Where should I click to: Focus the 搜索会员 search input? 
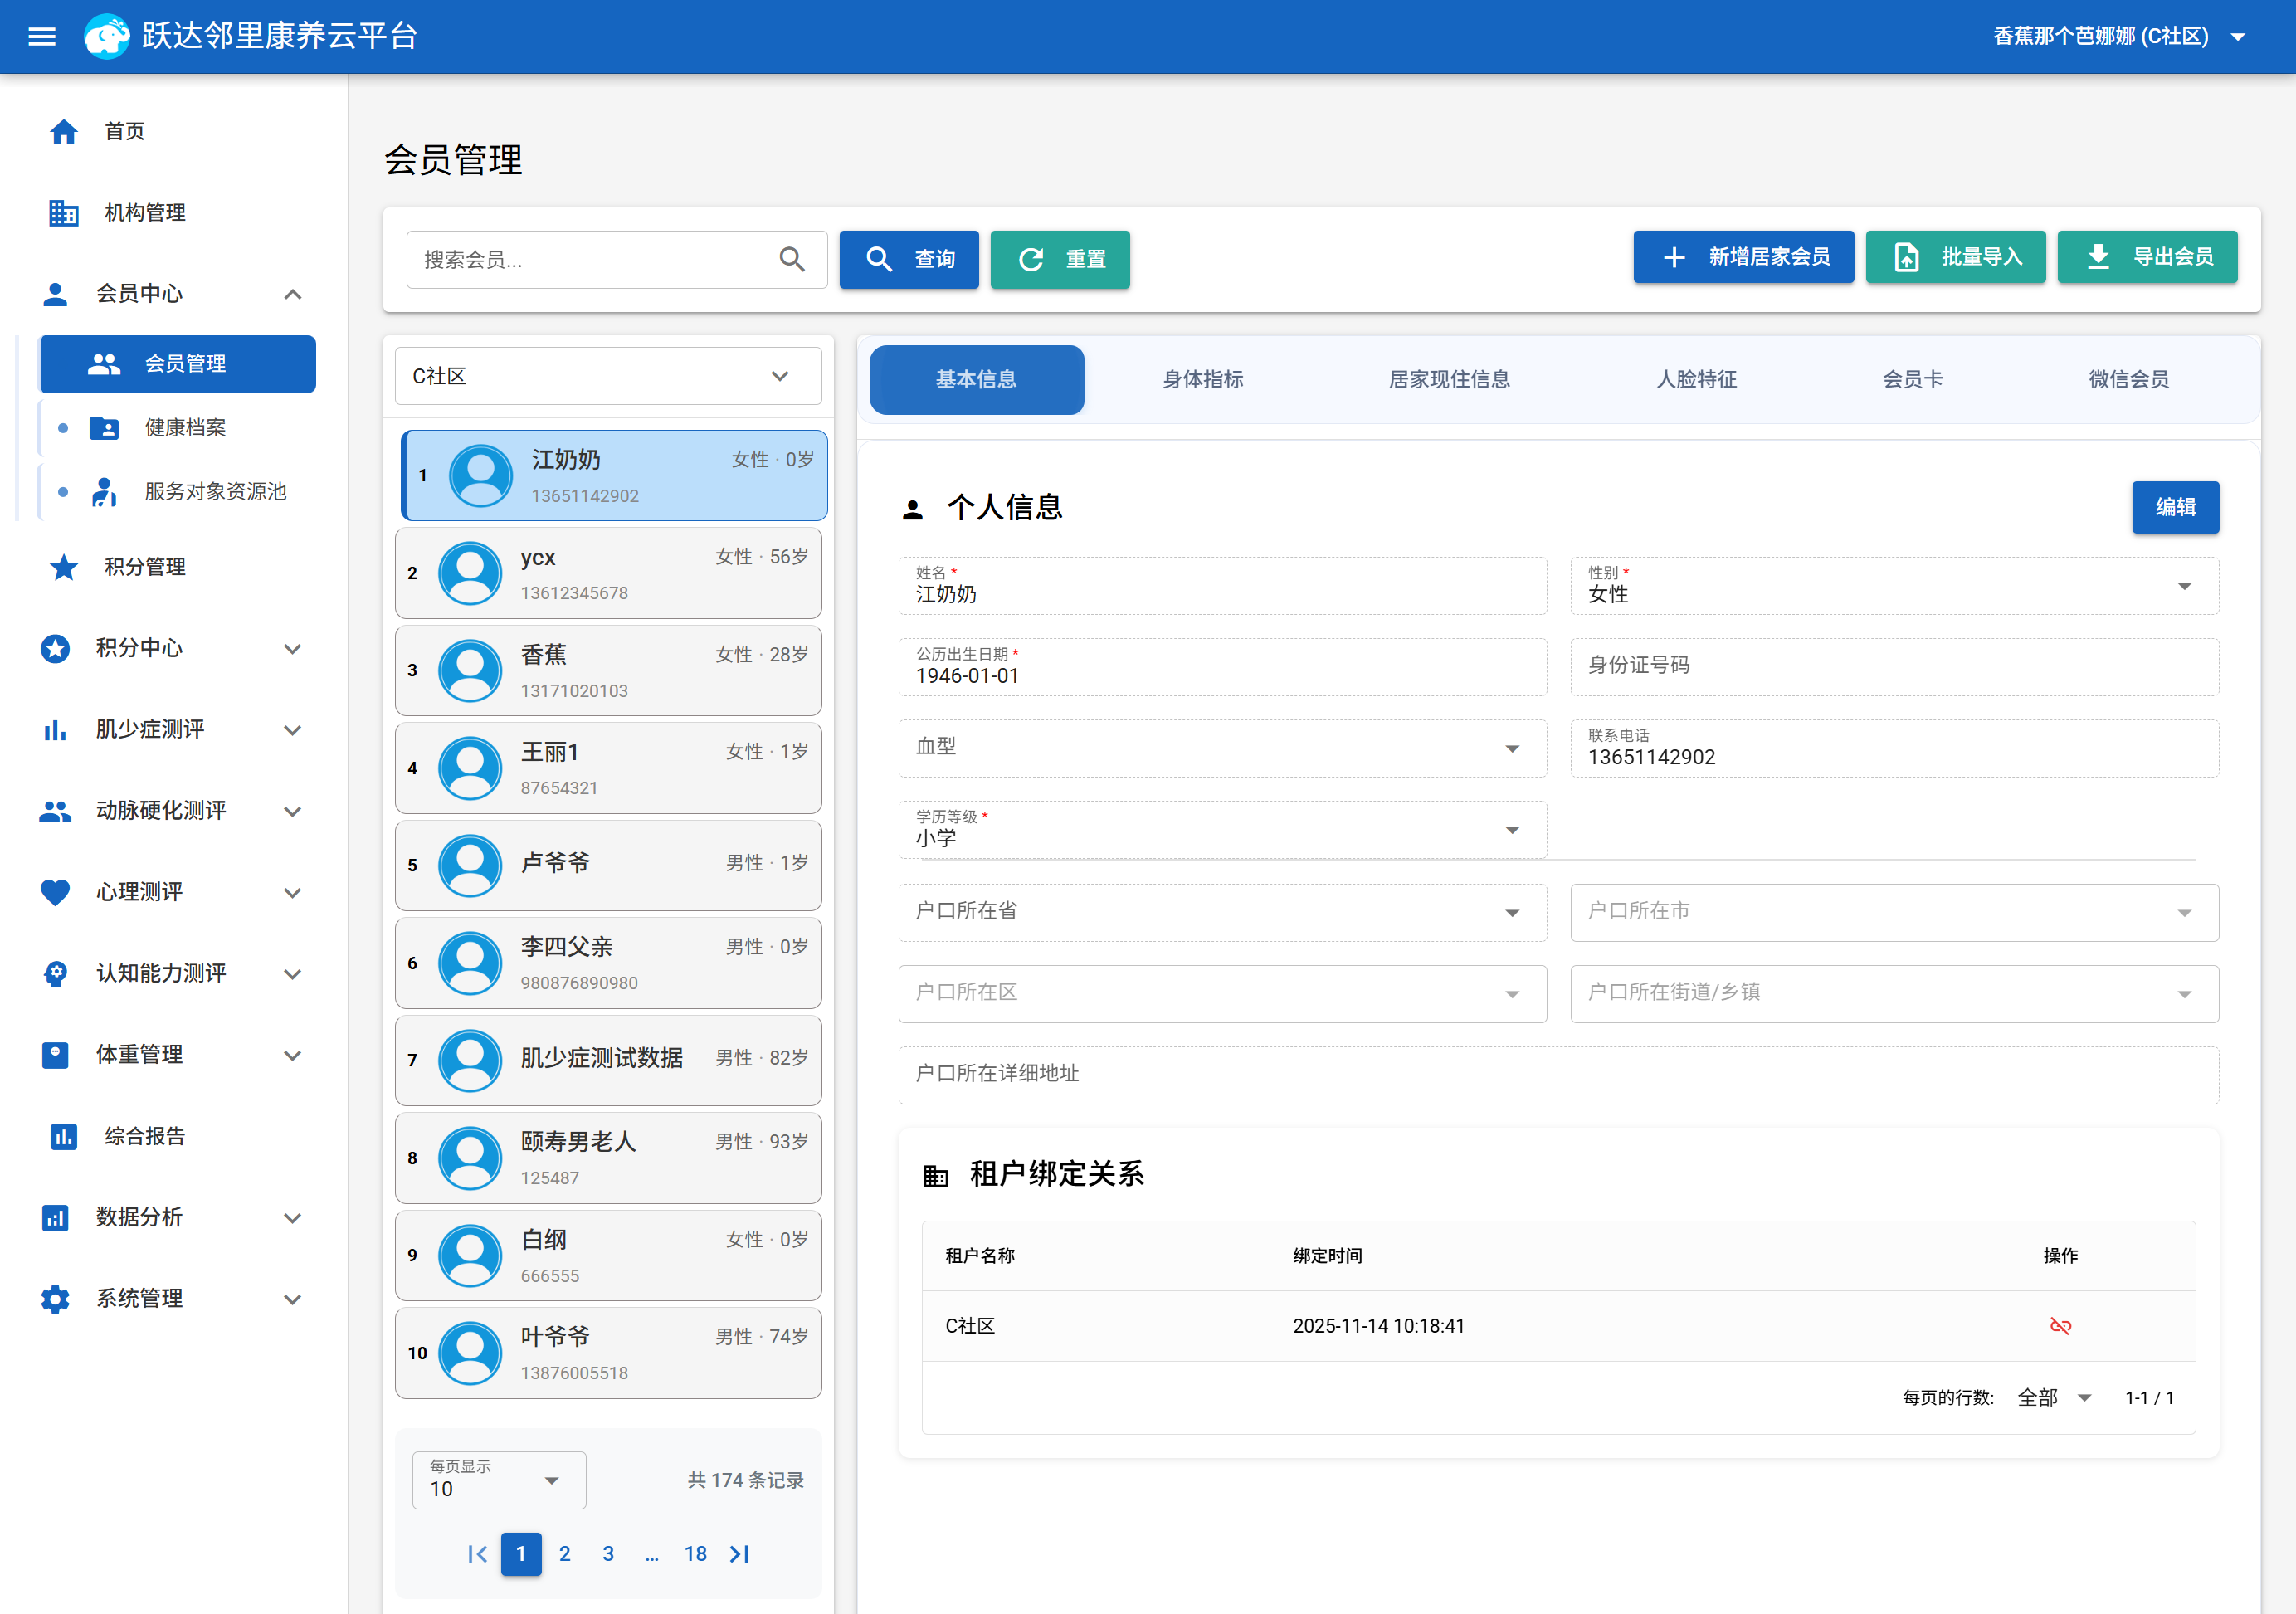click(616, 260)
